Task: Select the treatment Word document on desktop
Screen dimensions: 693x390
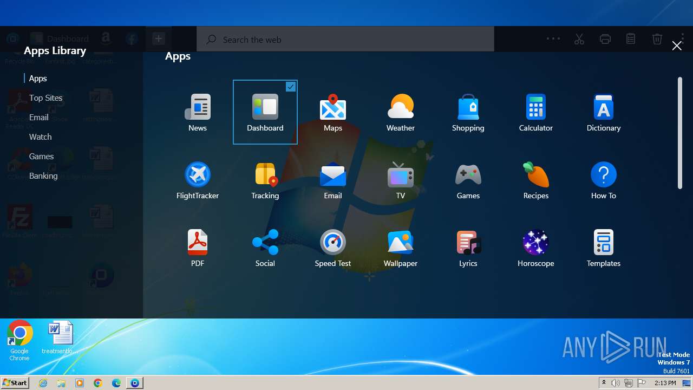Action: click(60, 337)
